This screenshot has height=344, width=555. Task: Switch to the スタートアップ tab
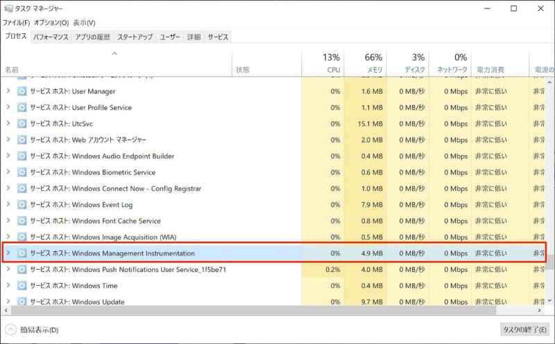tap(135, 37)
